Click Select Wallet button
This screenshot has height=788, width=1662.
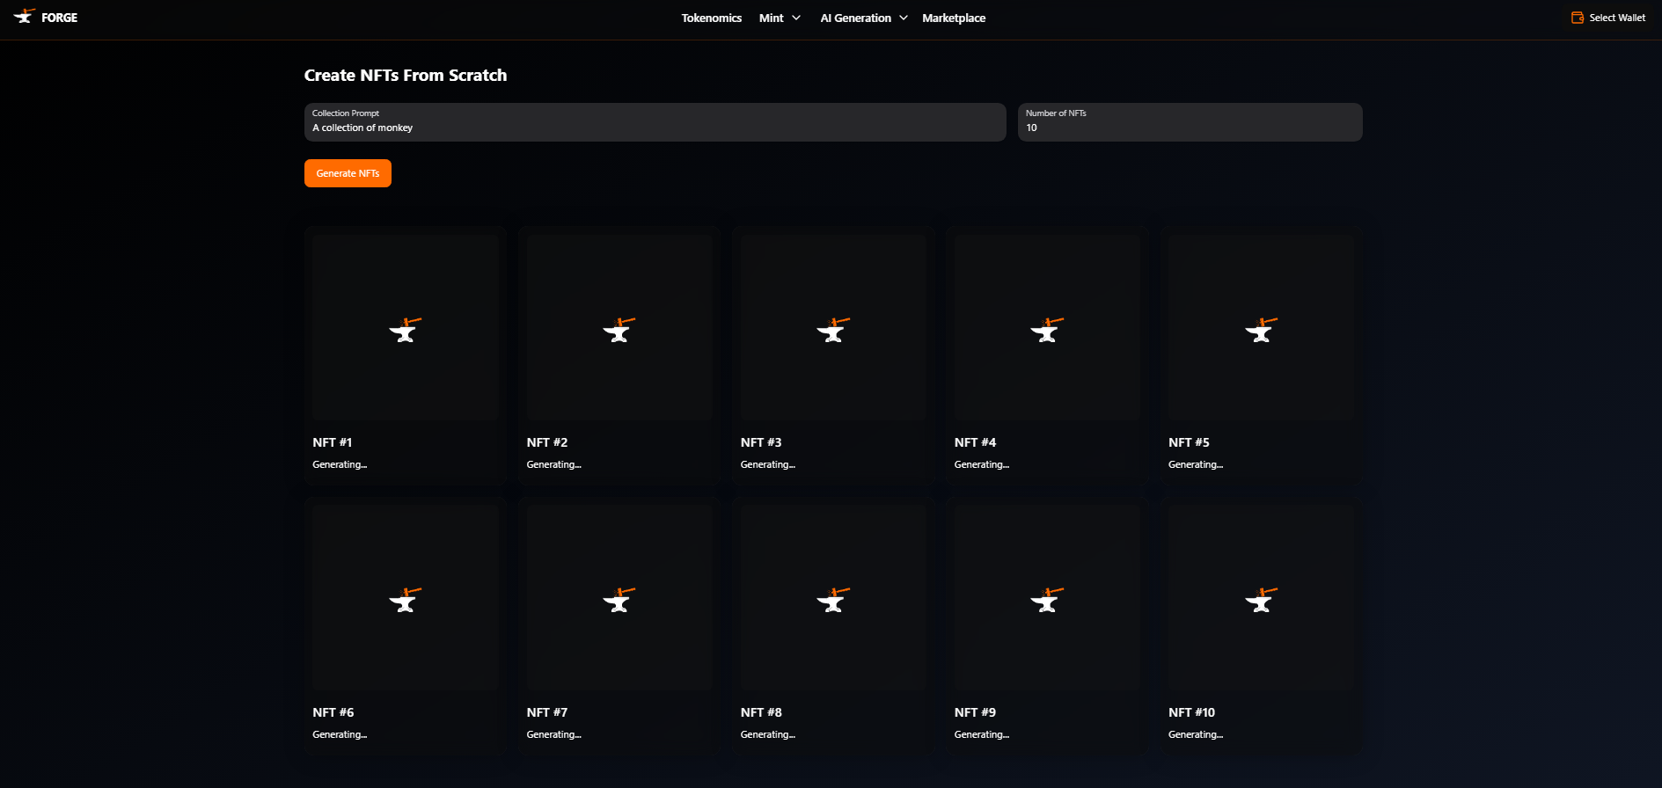[1608, 18]
